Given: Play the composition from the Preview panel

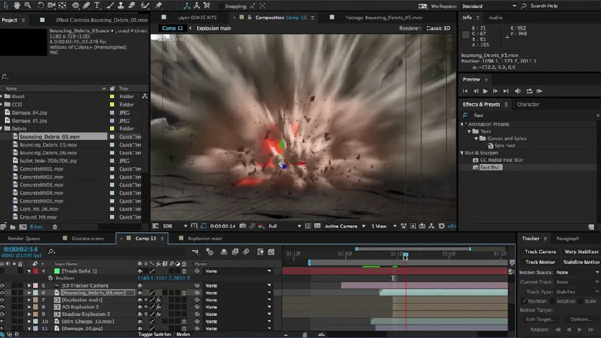Looking at the screenshot, I should [485, 91].
